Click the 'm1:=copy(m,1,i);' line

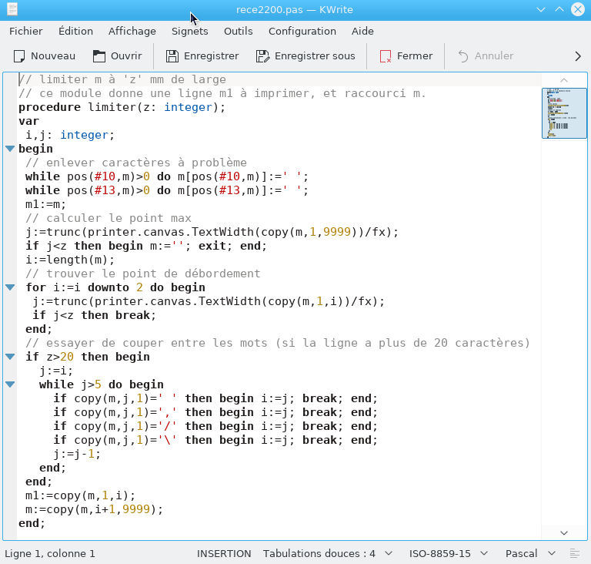tap(80, 495)
